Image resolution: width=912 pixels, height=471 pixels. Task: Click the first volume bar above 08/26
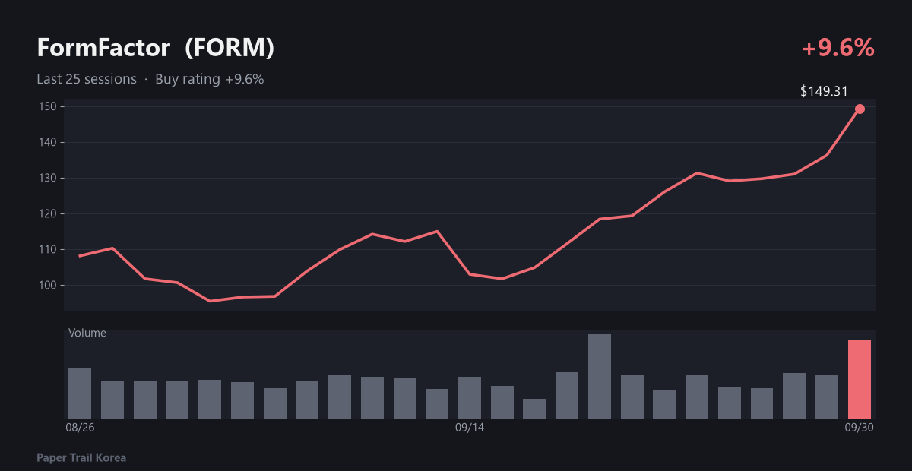coord(80,394)
